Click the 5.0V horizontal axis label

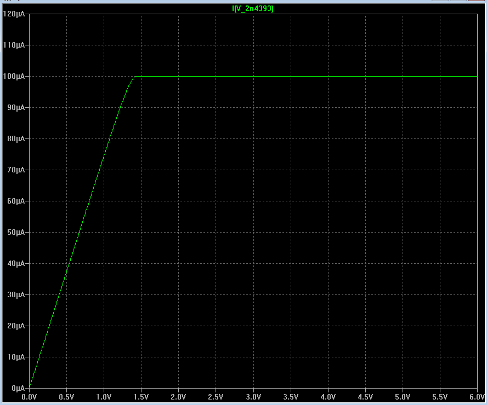click(403, 397)
